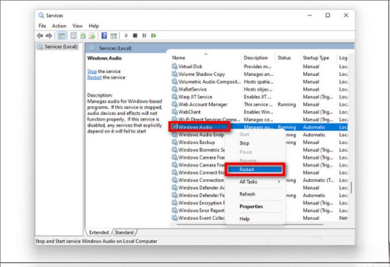
Task: Click the horizontal scrollbar of service list
Action: (x=250, y=224)
